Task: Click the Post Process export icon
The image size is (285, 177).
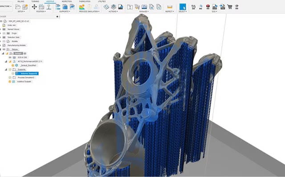Action: [121, 7]
